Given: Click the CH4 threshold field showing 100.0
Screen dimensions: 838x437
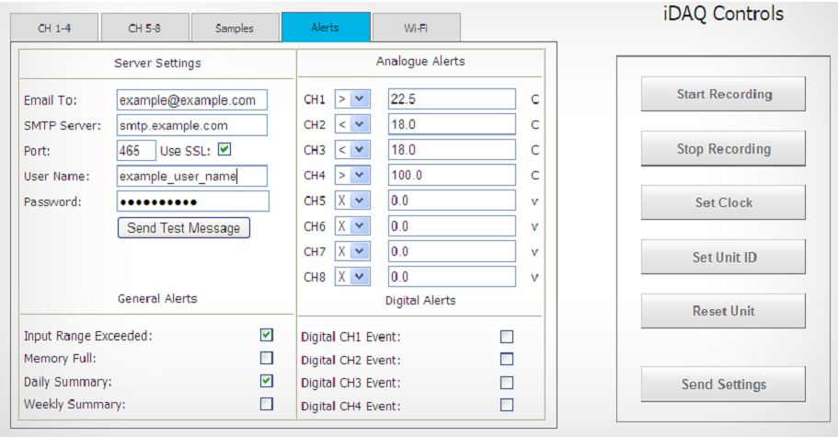Looking at the screenshot, I should [x=453, y=175].
